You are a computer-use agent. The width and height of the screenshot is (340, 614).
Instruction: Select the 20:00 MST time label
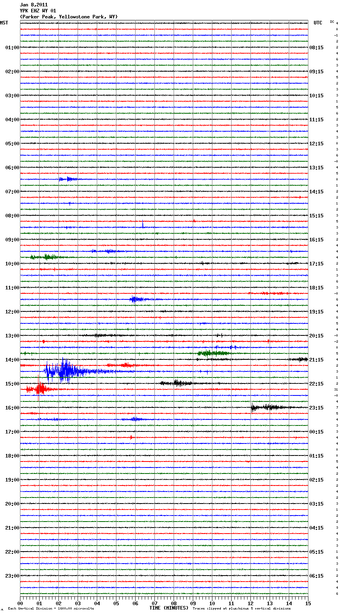click(12, 504)
